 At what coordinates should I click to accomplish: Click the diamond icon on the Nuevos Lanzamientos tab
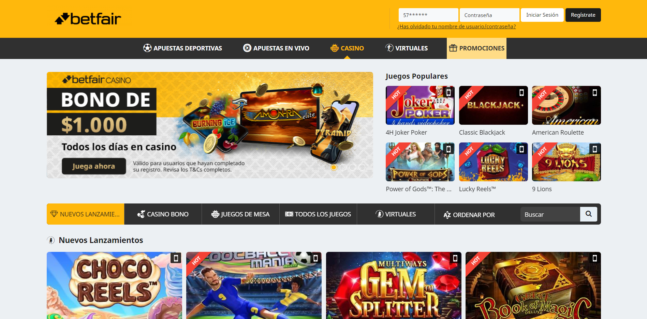54,214
